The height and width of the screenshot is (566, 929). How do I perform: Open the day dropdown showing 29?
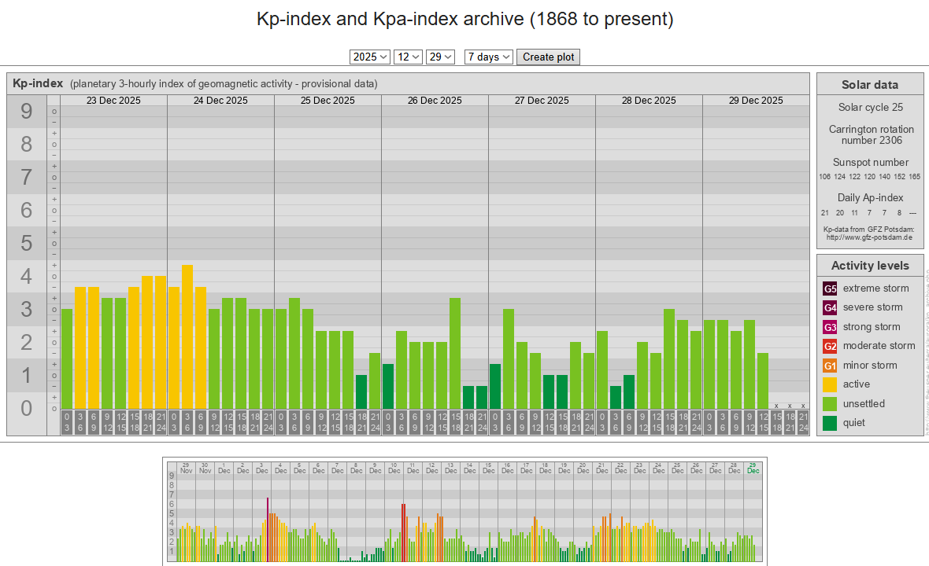tap(440, 57)
